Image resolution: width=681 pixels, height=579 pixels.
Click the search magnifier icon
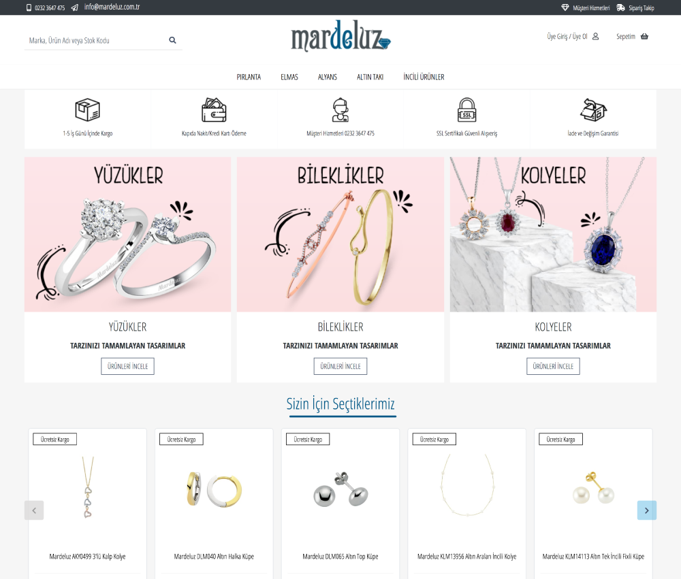point(172,40)
